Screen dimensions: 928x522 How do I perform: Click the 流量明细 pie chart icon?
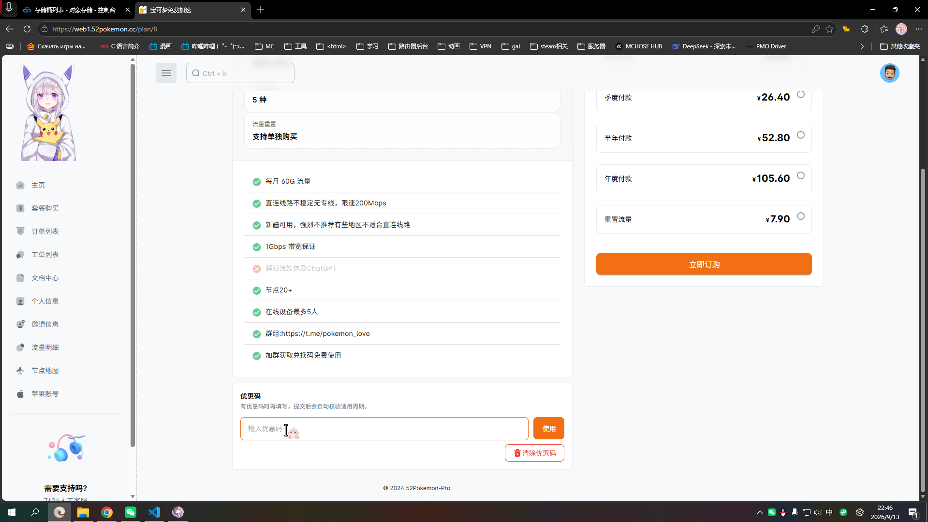pyautogui.click(x=20, y=348)
